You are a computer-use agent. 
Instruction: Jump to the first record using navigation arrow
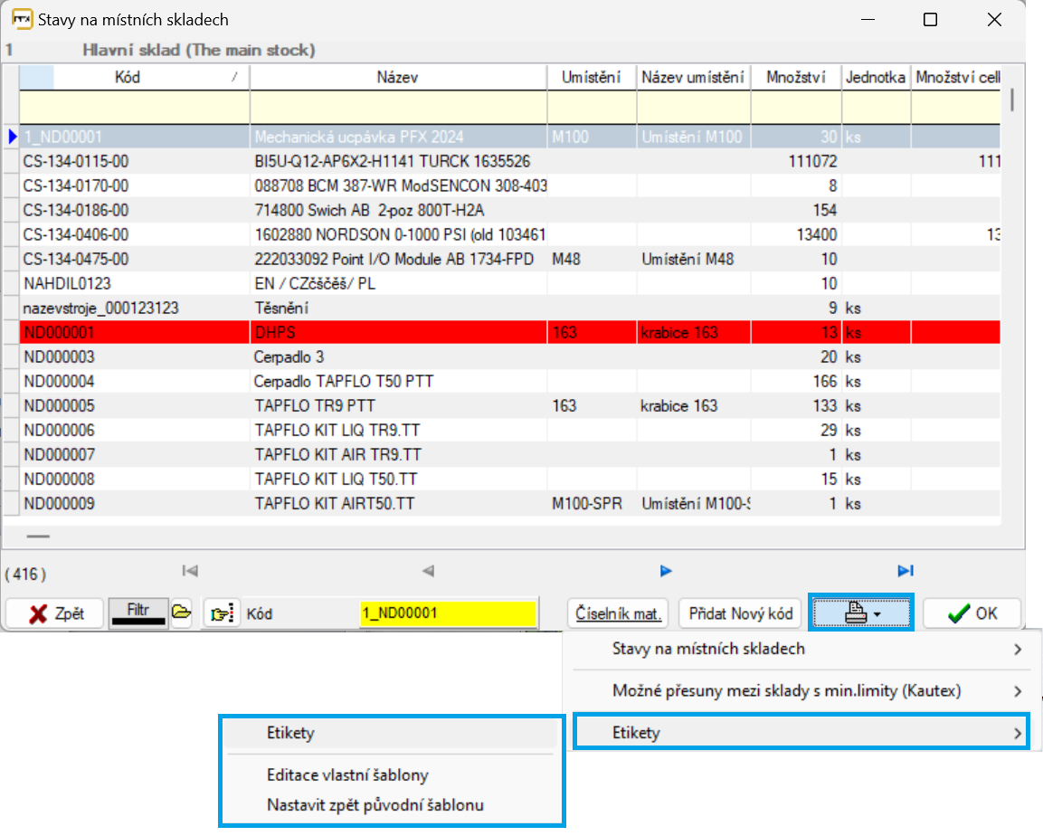click(x=190, y=571)
